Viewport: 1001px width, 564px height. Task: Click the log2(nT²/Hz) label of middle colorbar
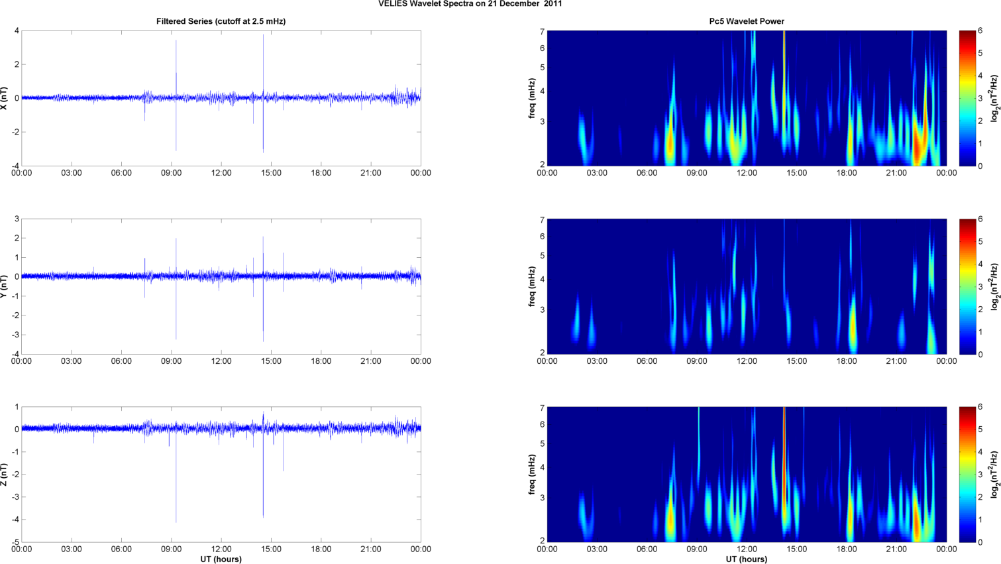tap(994, 286)
